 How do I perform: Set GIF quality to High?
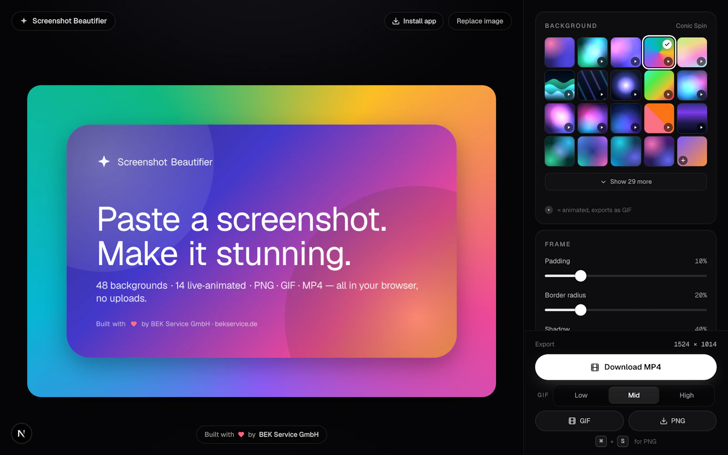tap(687, 395)
